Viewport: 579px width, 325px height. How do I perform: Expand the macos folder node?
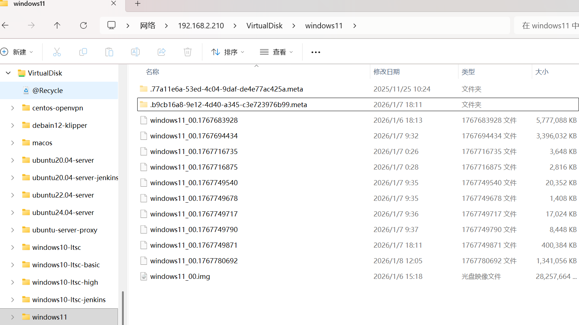coord(13,143)
